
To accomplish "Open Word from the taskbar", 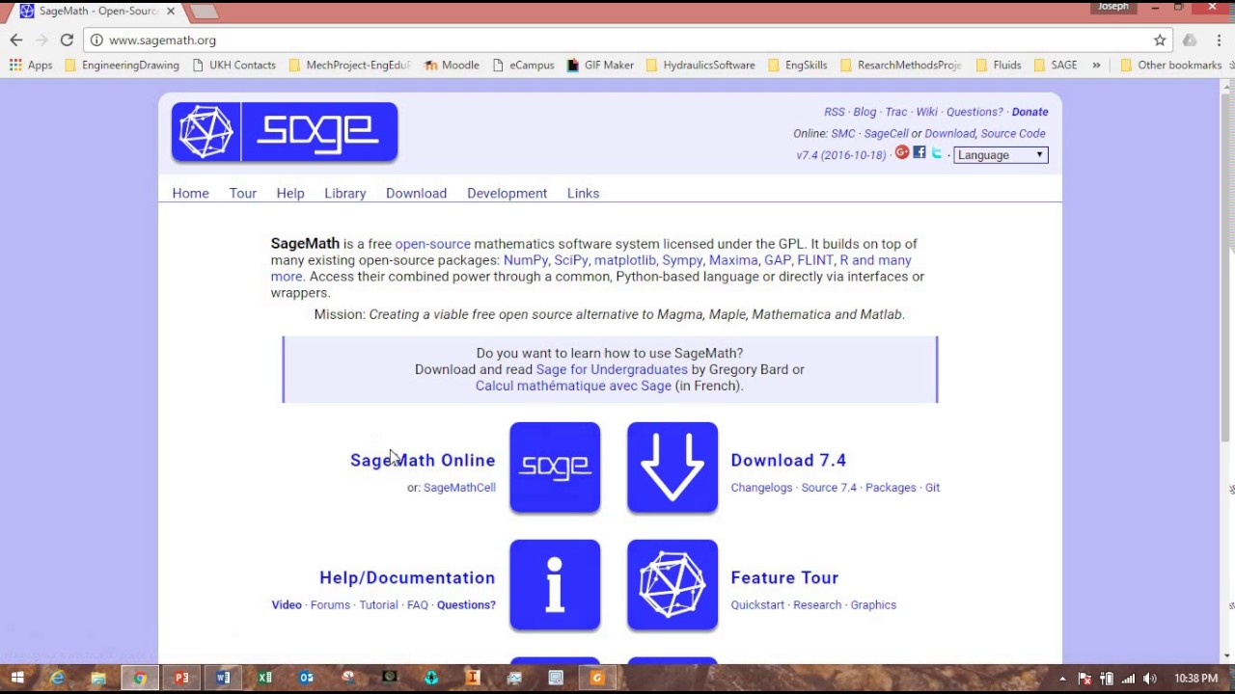I will pos(223,678).
